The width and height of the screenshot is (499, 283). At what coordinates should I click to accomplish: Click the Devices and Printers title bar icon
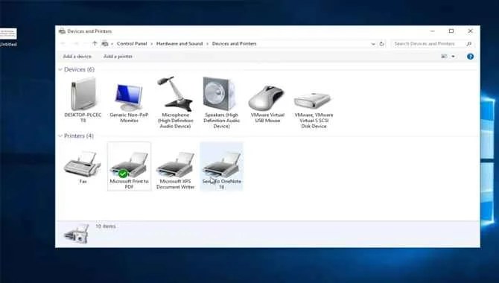pyautogui.click(x=62, y=31)
